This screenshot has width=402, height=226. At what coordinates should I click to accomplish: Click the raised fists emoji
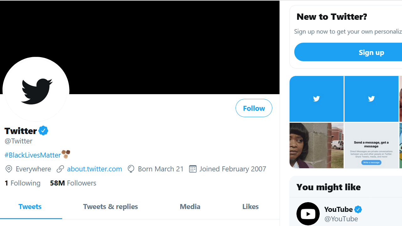[x=66, y=154]
